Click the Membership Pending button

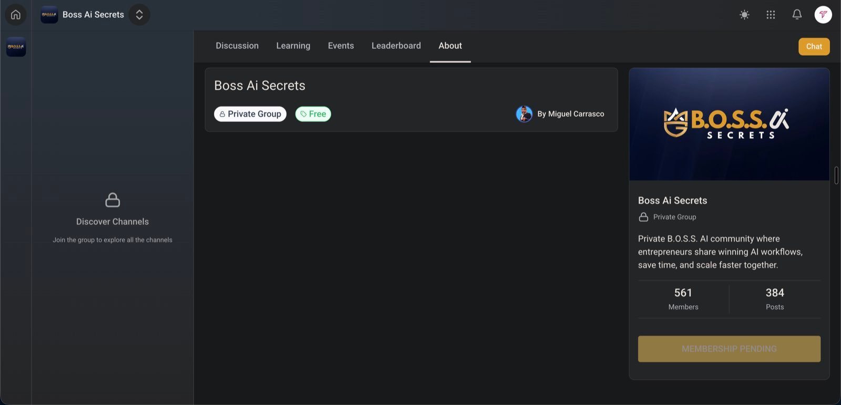[729, 349]
